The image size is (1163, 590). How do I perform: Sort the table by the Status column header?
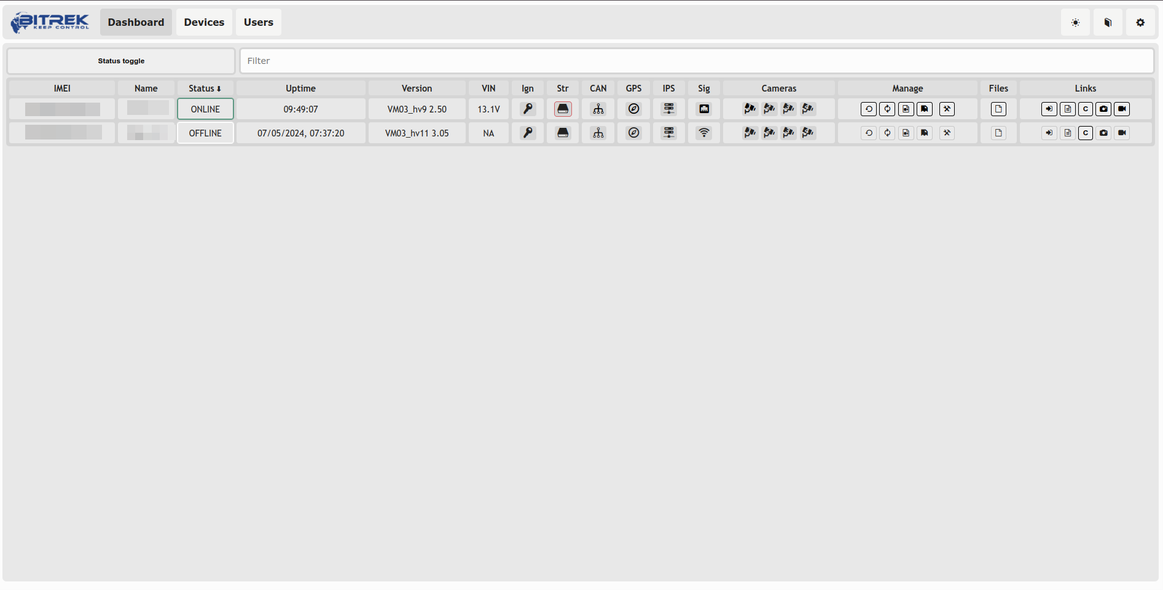(x=205, y=88)
